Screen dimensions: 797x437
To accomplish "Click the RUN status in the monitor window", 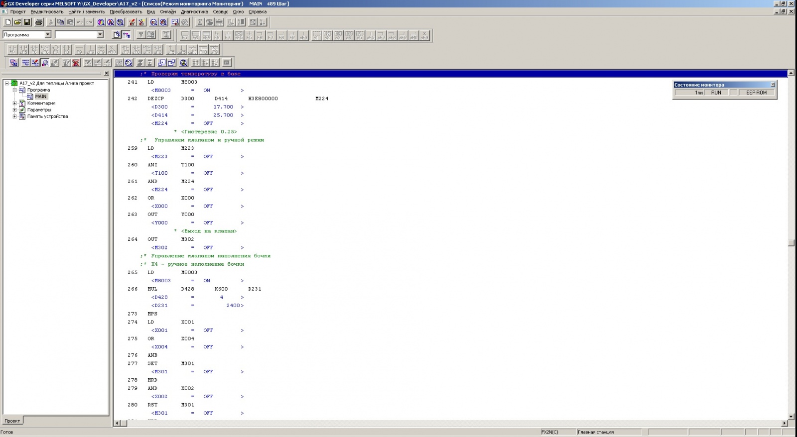I will [x=716, y=93].
